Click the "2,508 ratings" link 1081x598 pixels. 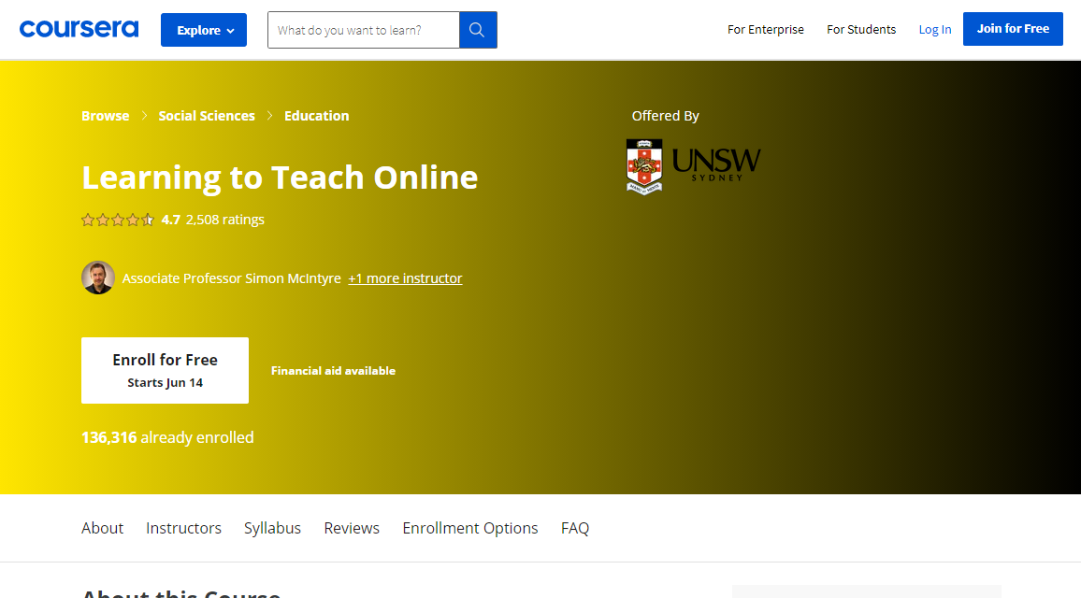coord(223,220)
